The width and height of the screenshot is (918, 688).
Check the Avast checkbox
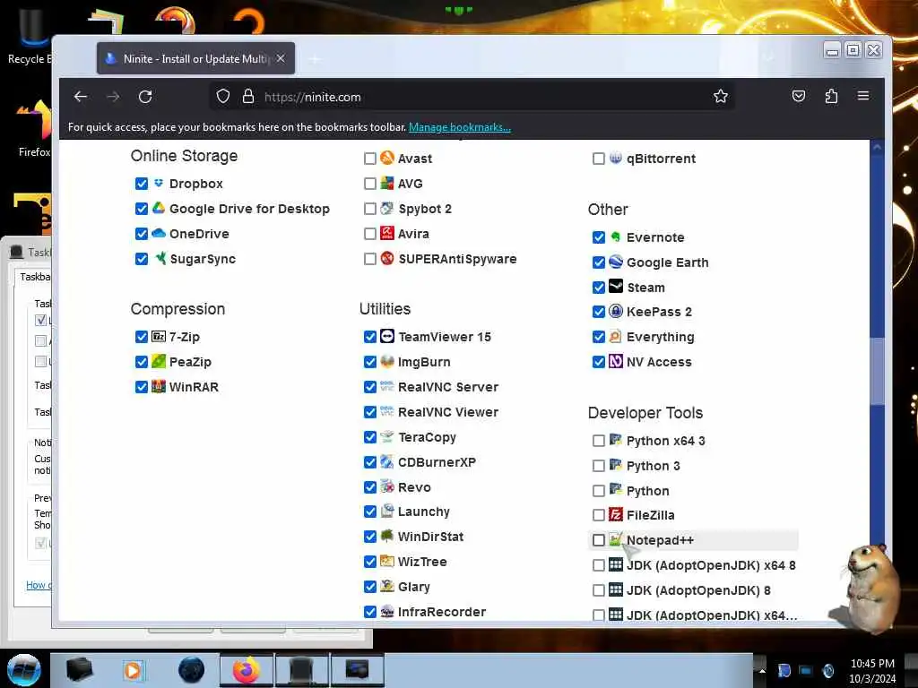(x=369, y=159)
